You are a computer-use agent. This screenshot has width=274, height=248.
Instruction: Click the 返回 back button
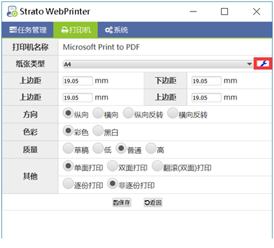pyautogui.click(x=153, y=203)
